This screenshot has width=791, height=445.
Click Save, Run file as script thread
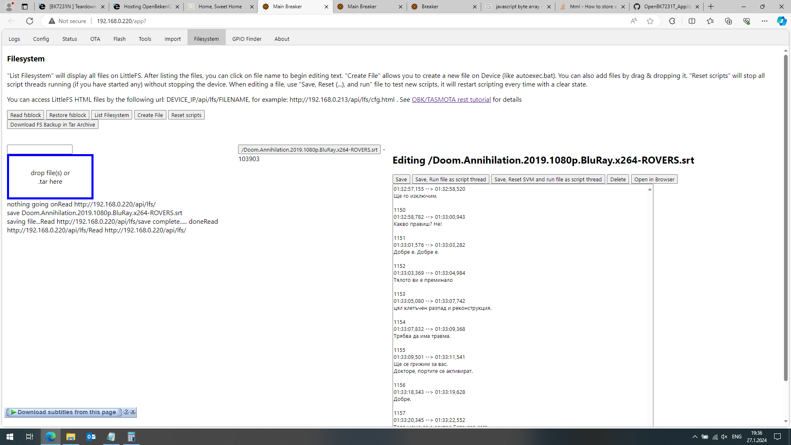click(450, 179)
